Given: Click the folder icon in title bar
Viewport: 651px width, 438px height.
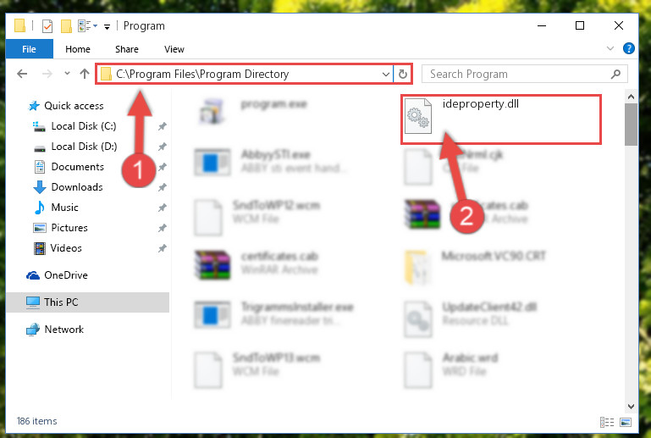Looking at the screenshot, I should [x=20, y=25].
